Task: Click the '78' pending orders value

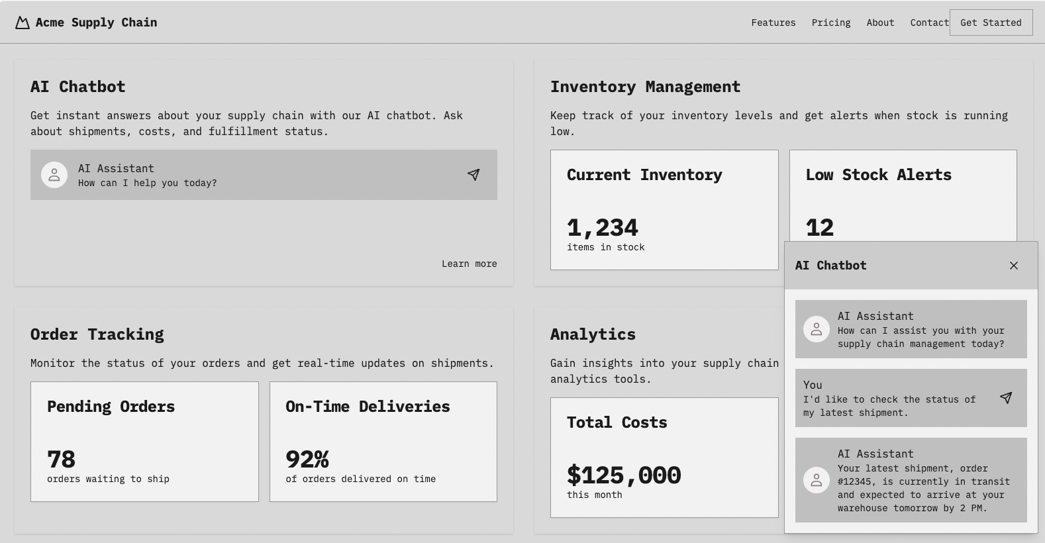Action: (x=61, y=460)
